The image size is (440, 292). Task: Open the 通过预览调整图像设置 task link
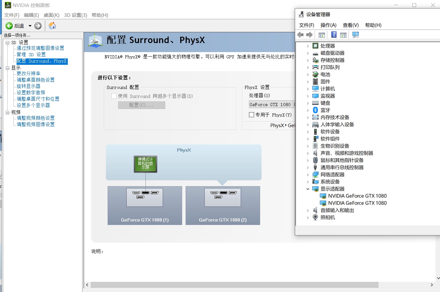tap(40, 48)
